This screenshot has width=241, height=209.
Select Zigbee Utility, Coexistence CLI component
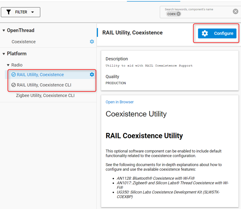45,95
